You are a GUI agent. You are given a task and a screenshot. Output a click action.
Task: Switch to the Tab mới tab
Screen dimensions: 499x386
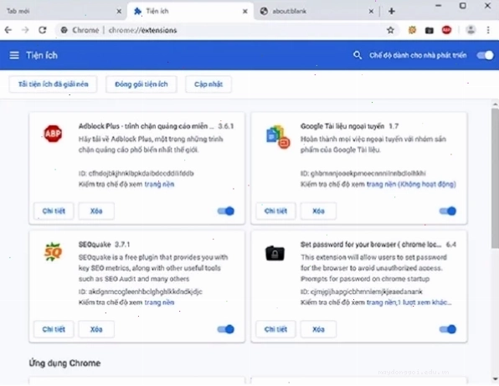tap(64, 12)
